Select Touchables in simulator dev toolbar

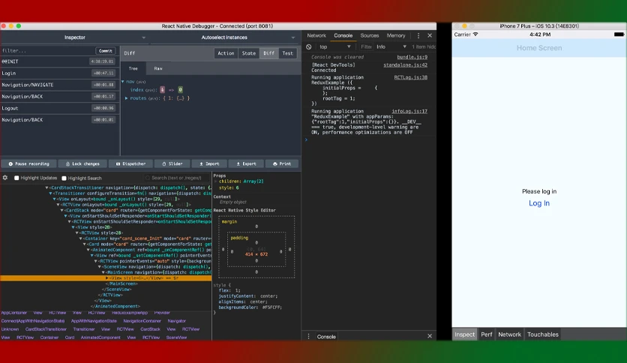coord(543,334)
